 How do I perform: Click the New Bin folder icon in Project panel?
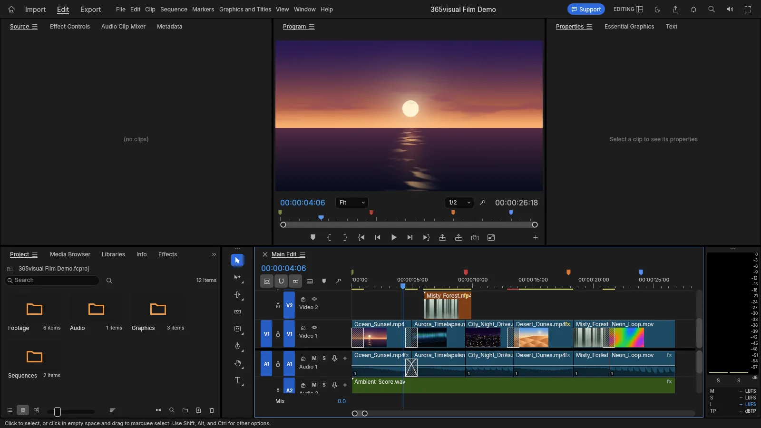185,410
